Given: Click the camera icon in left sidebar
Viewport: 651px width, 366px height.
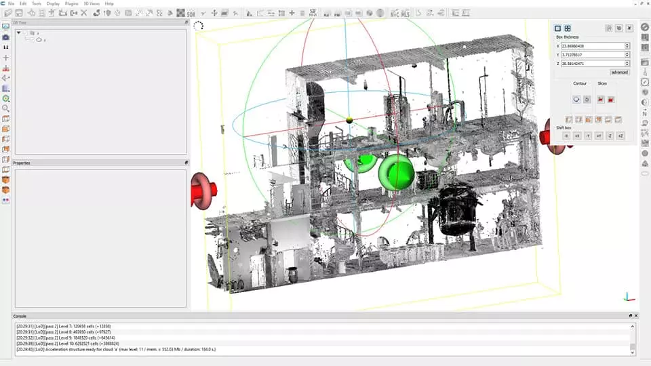Looking at the screenshot, I should pos(6,37).
